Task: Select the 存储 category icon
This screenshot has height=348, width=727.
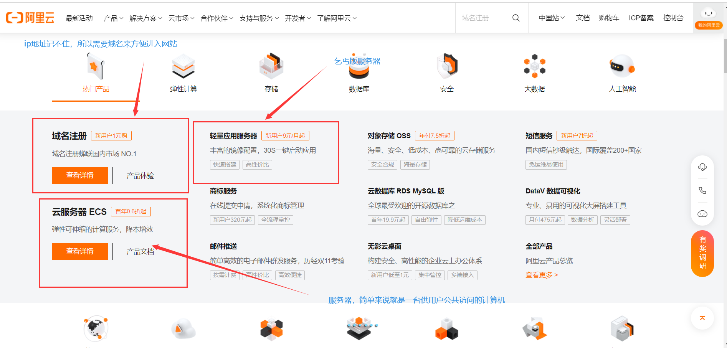Action: pyautogui.click(x=271, y=66)
